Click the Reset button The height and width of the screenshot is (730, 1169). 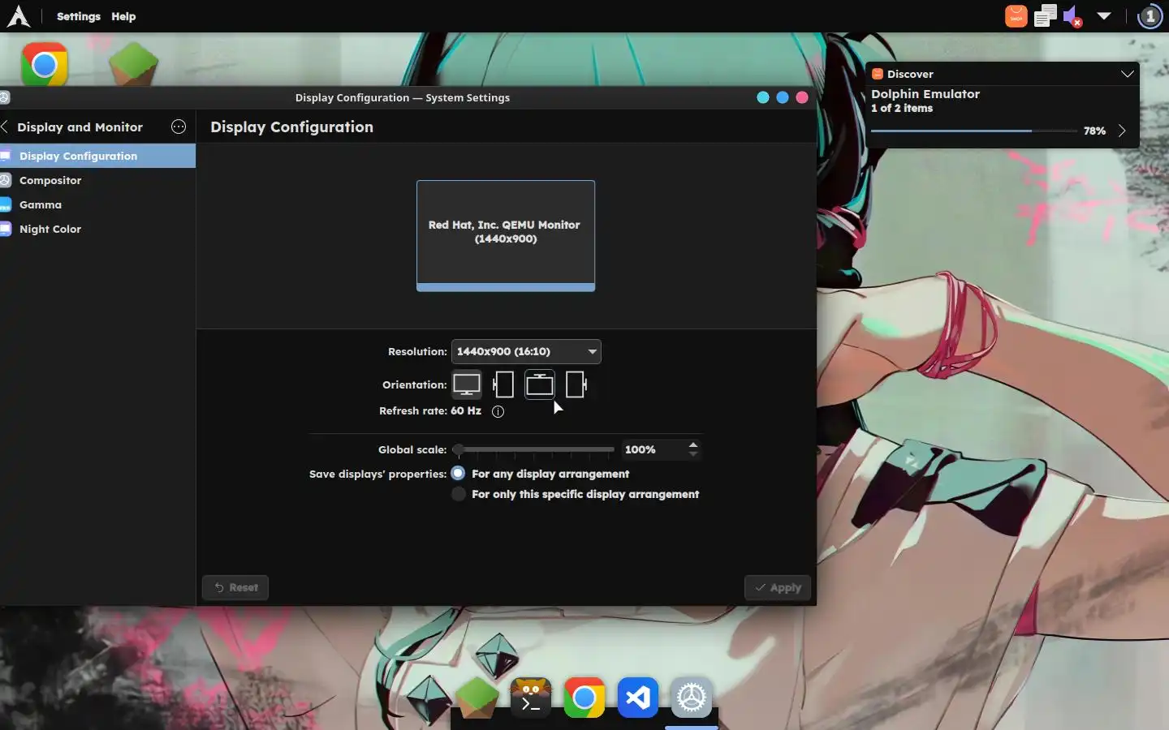pyautogui.click(x=235, y=587)
